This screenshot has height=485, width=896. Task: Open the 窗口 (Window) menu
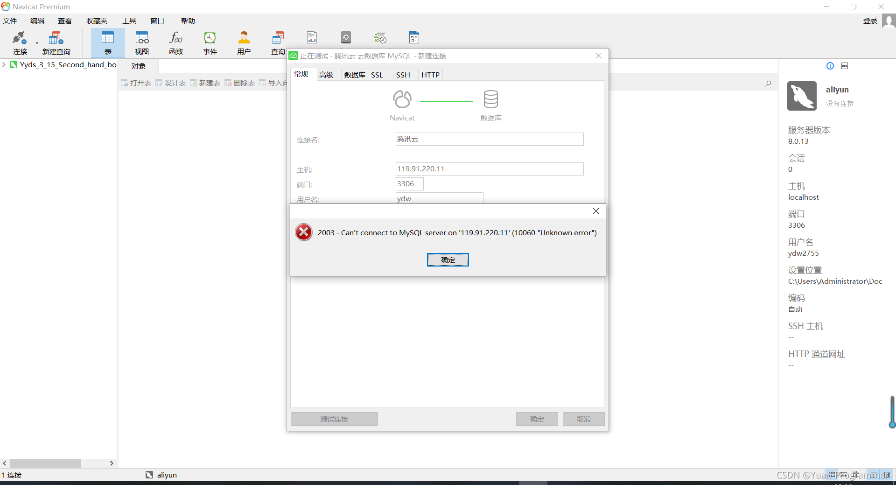point(157,21)
